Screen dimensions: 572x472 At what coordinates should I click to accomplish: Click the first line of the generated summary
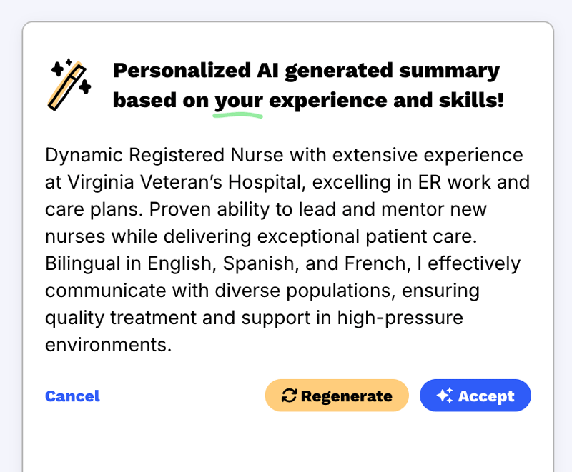284,155
